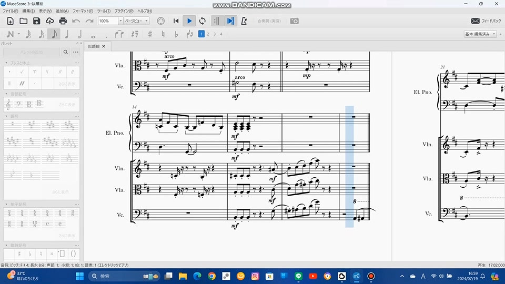Open the ファイル(F) menu
505x284 pixels.
point(11,11)
